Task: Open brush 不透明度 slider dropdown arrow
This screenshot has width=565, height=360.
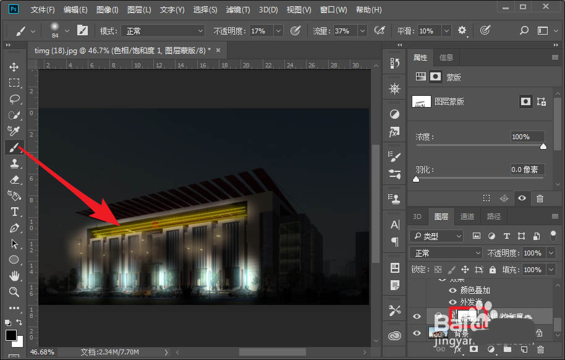Action: (278, 31)
